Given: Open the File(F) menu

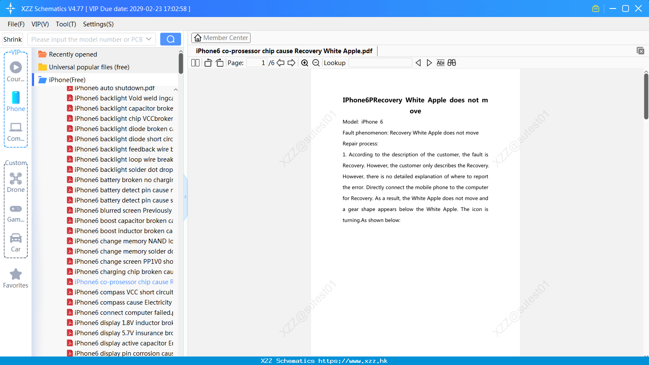Looking at the screenshot, I should tap(16, 24).
